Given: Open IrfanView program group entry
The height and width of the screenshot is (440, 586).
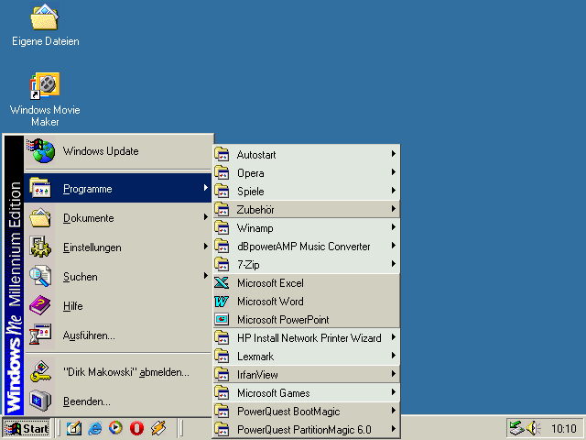Looking at the screenshot, I should click(x=307, y=375).
